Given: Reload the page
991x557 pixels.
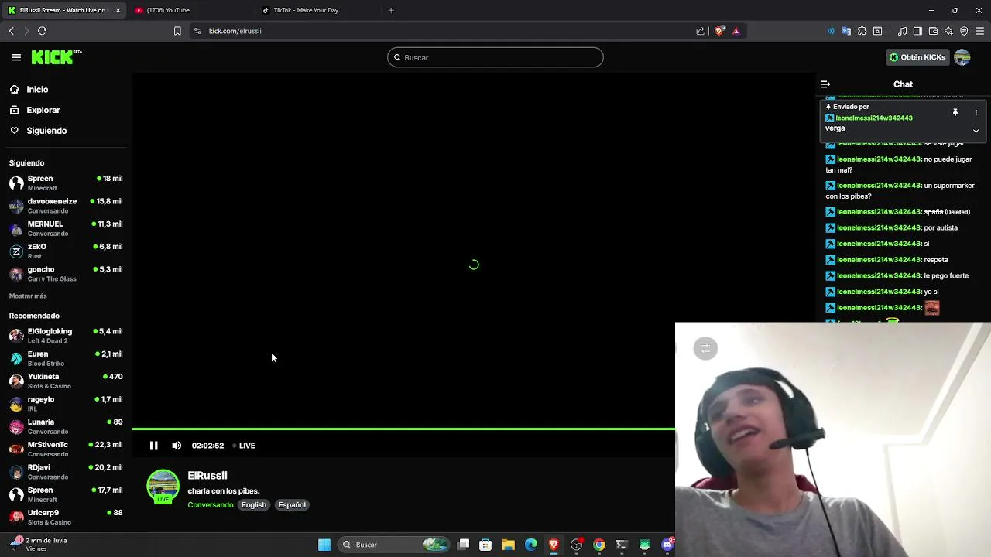Looking at the screenshot, I should tap(43, 31).
